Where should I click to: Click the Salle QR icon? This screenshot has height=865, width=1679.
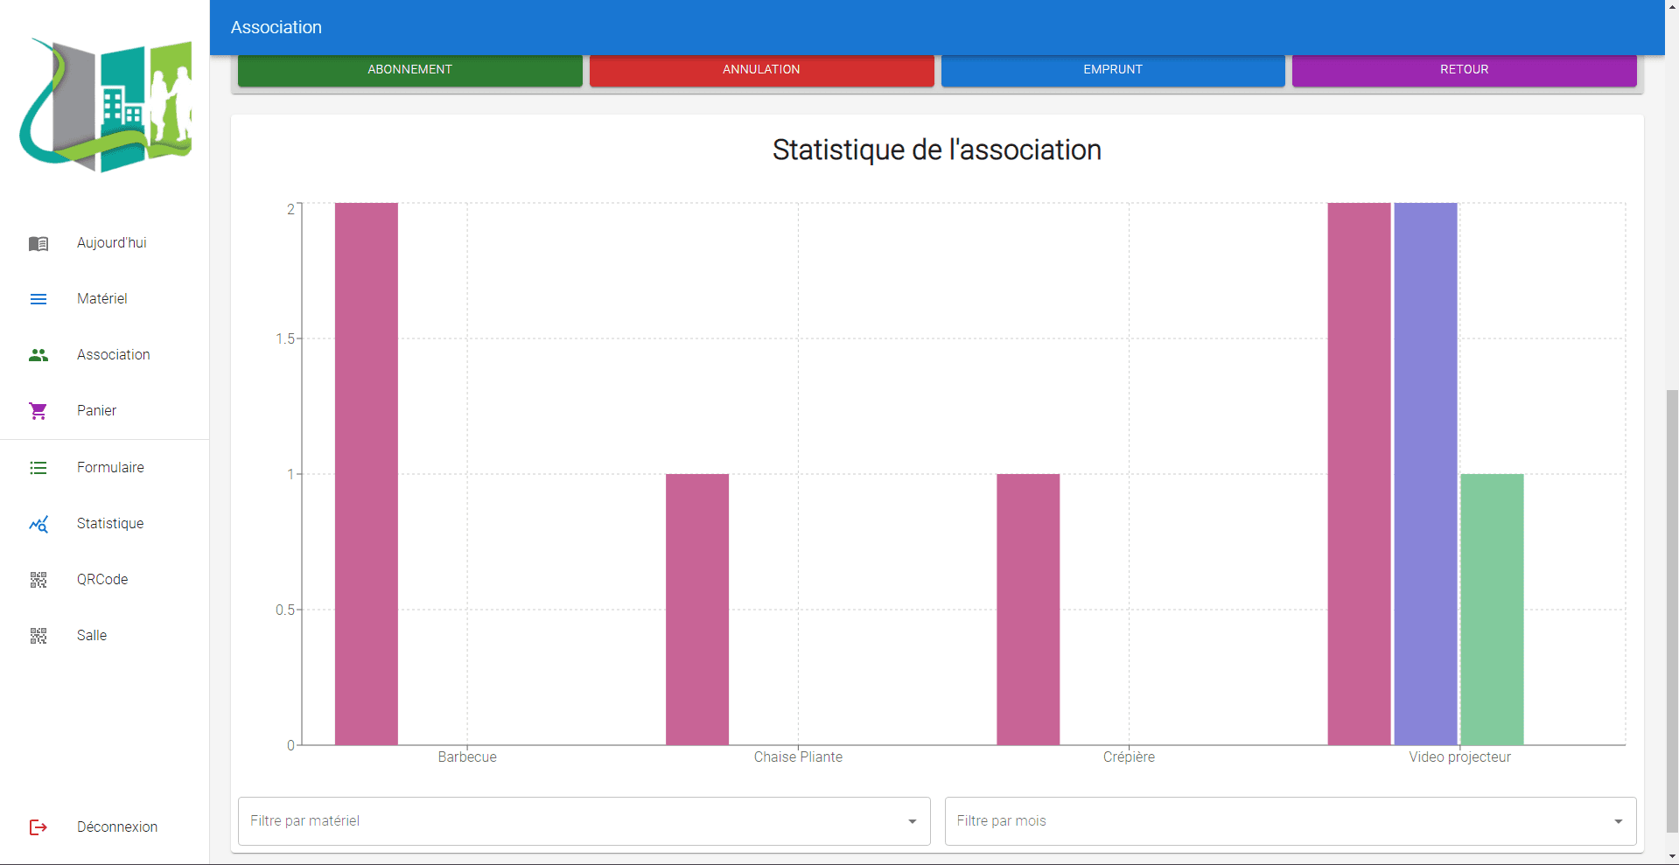pos(38,636)
